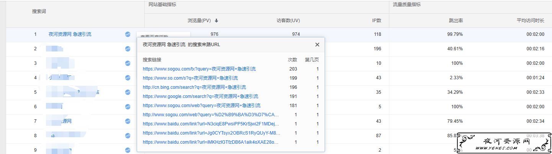Open google.com search link
The height and width of the screenshot is (154, 552).
[201, 96]
